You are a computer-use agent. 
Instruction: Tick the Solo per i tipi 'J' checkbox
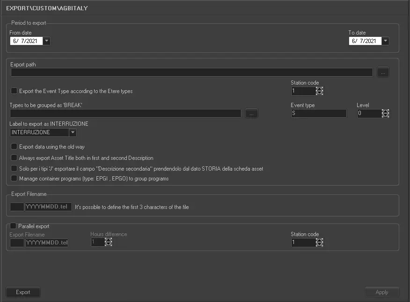point(14,168)
